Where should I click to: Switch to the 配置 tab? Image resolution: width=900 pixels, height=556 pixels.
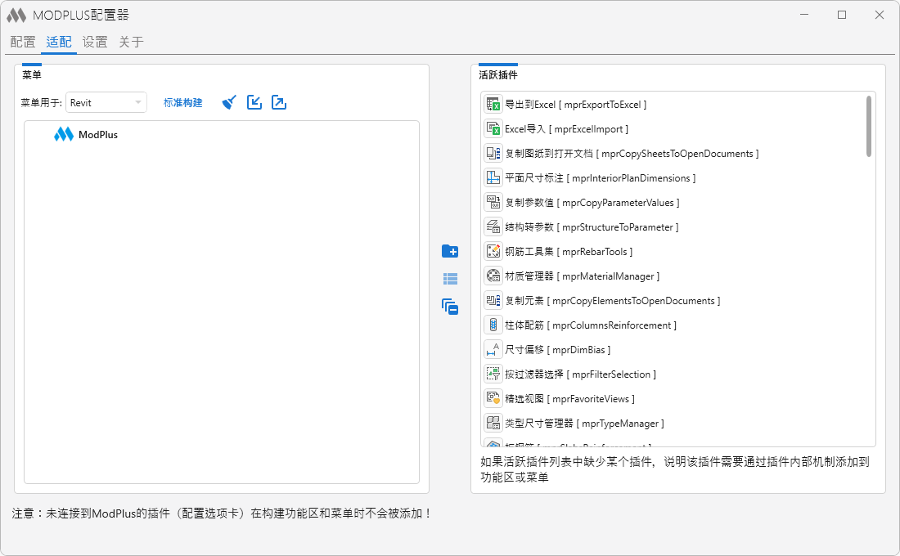coord(23,42)
